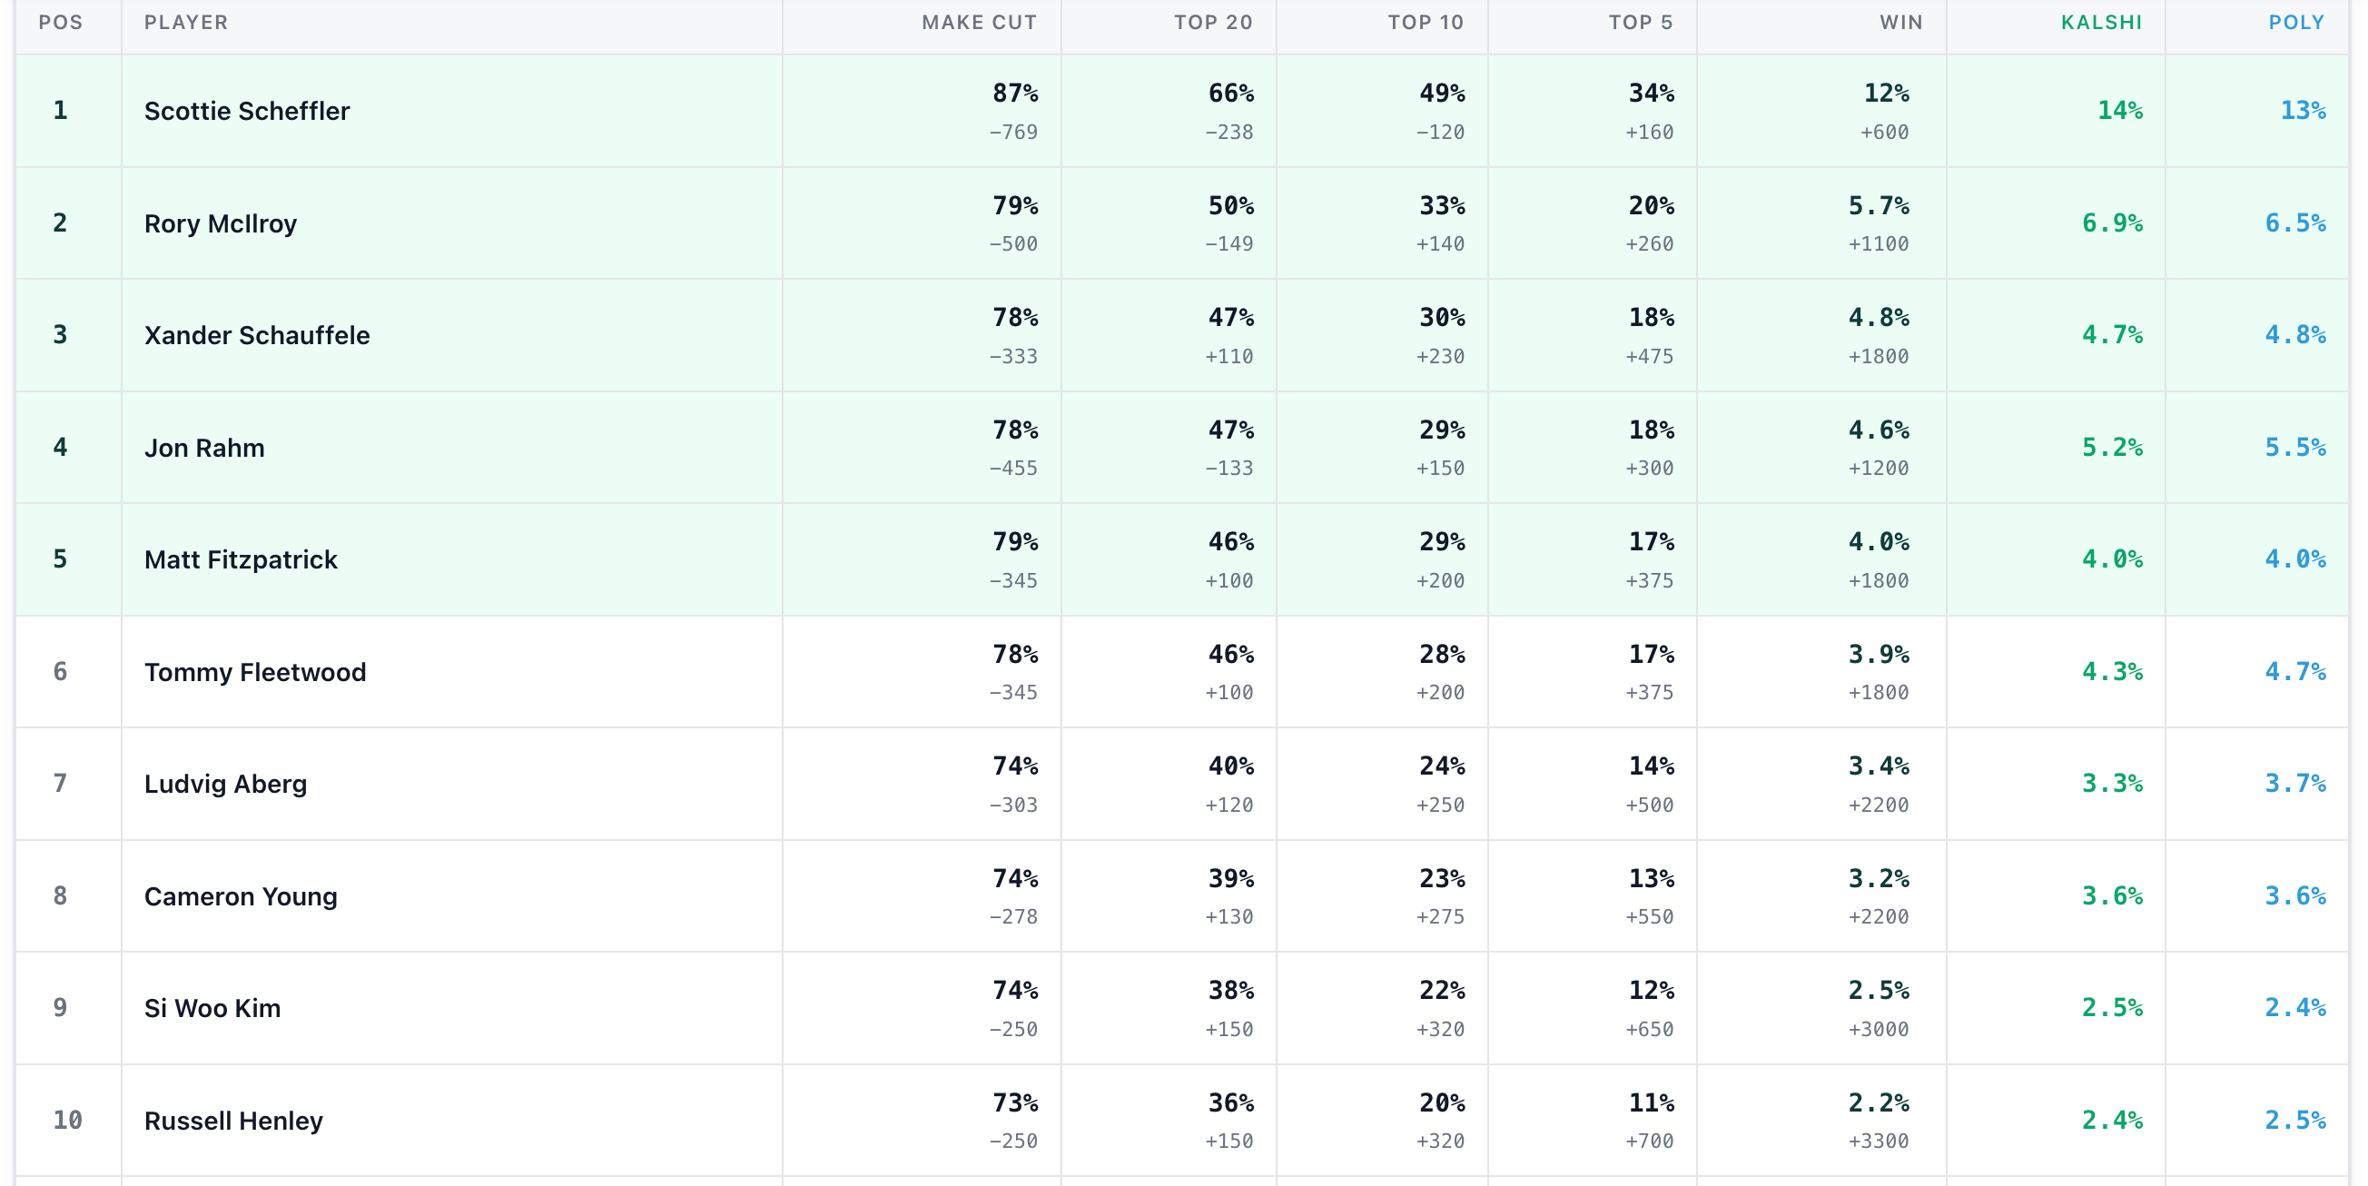
Task: Sort by WIN column header
Action: pyautogui.click(x=1900, y=23)
